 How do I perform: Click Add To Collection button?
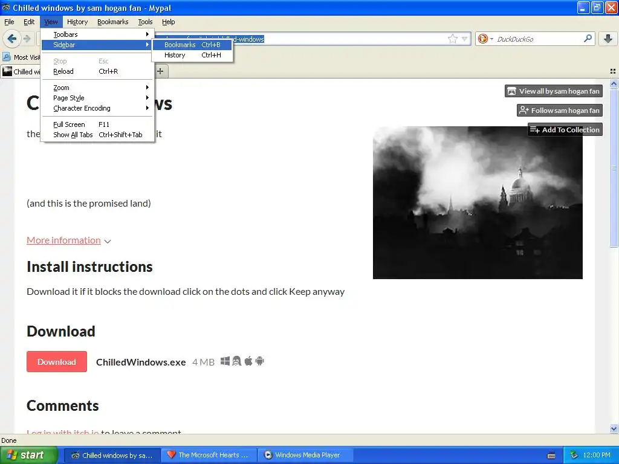[x=565, y=129]
